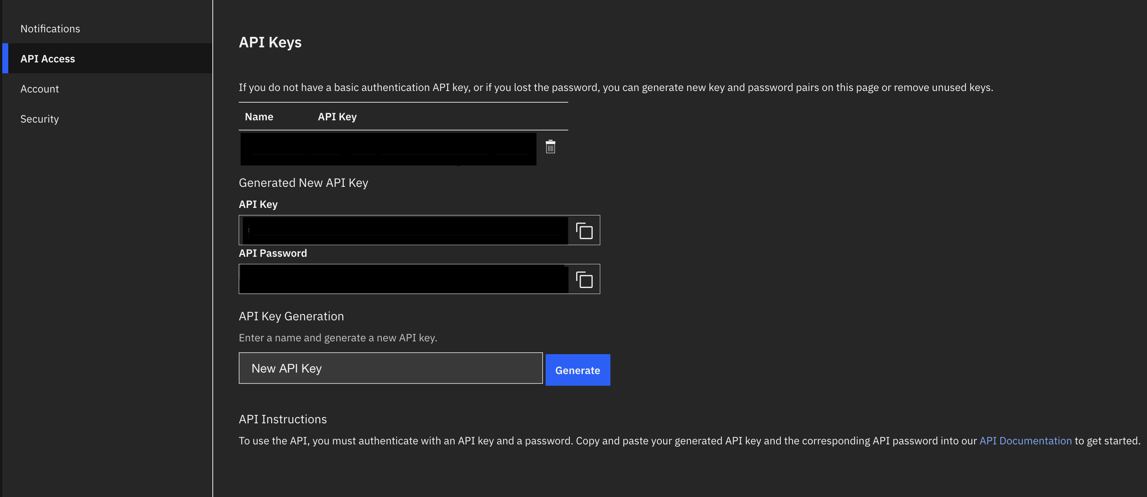The width and height of the screenshot is (1147, 497).
Task: Open the Notifications section
Action: click(x=50, y=29)
